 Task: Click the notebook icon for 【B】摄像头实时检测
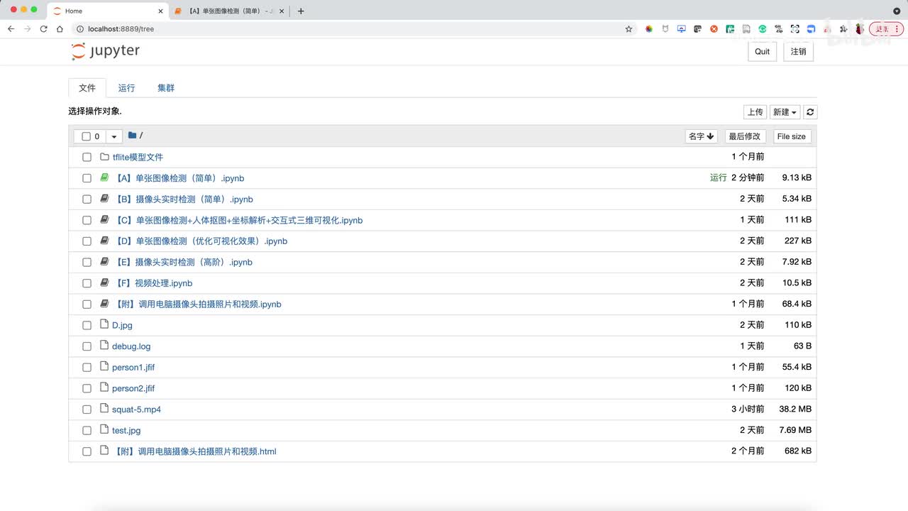104,199
